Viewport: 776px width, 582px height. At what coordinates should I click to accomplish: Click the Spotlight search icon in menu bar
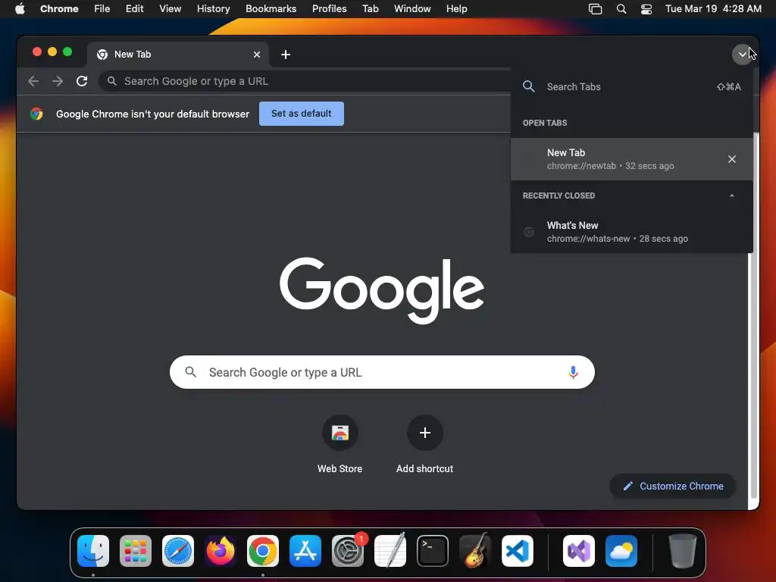coord(621,8)
